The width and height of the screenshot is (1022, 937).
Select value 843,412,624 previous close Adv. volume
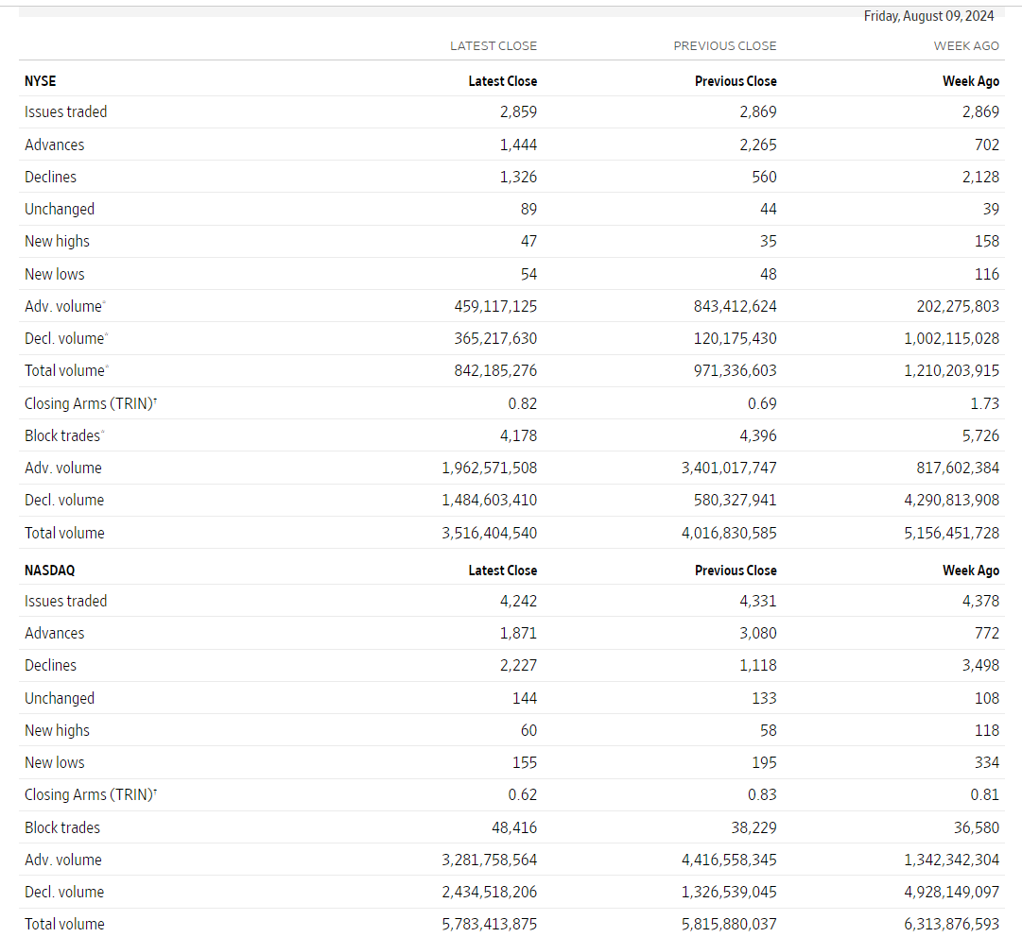[x=736, y=307]
